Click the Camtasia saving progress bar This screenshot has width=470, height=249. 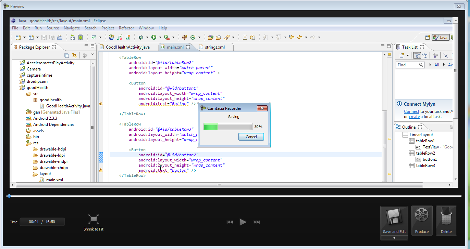click(x=228, y=127)
